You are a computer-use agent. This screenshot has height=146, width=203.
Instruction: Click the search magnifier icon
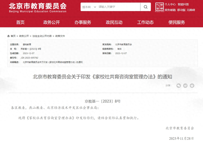coord(146,7)
